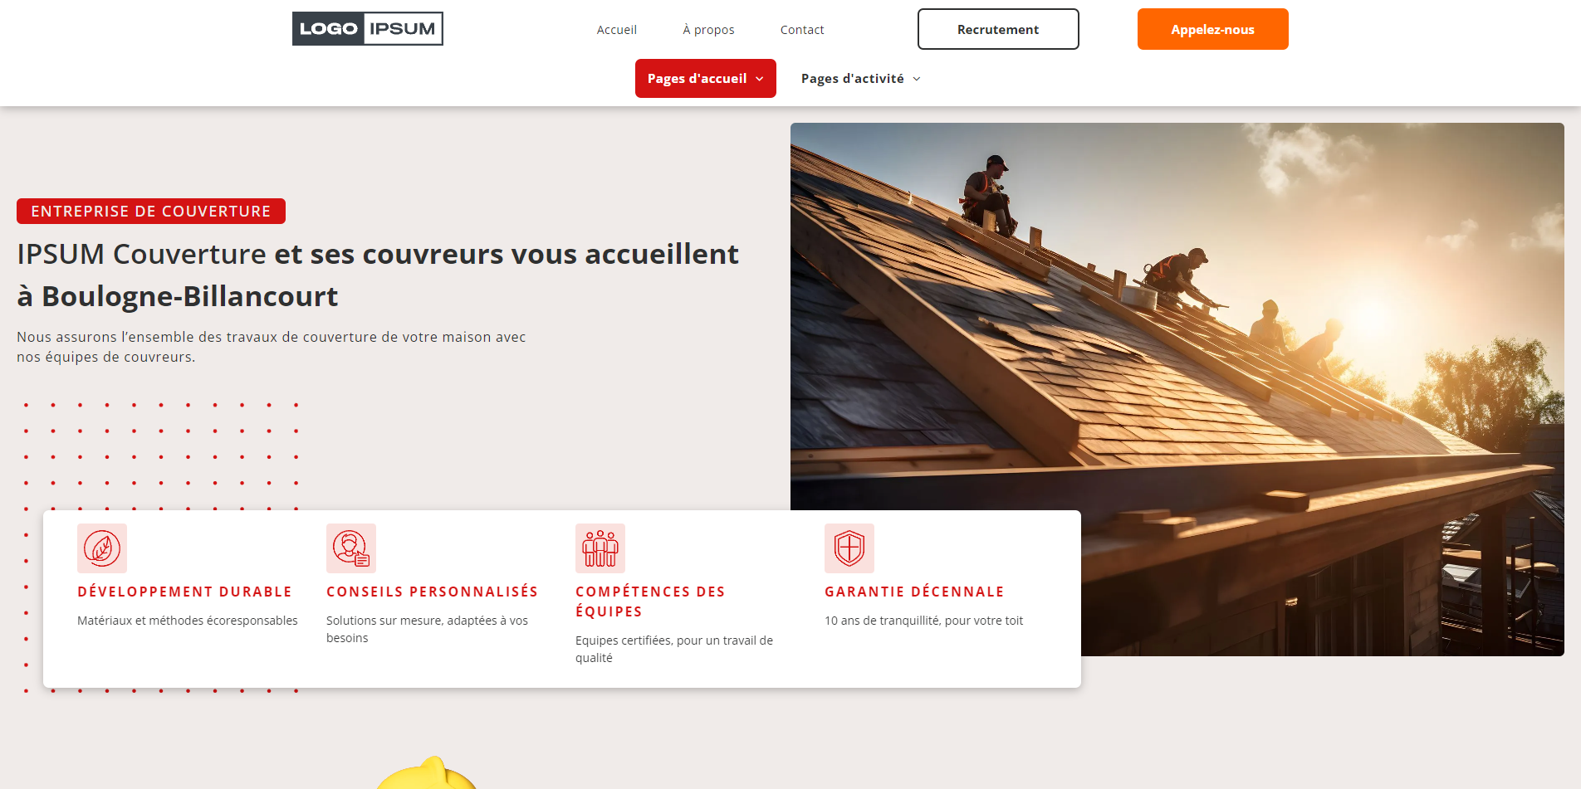The height and width of the screenshot is (789, 1581).
Task: Click the Compétences des équipes people icon
Action: coord(600,548)
